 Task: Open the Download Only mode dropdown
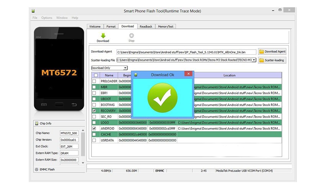point(109,68)
